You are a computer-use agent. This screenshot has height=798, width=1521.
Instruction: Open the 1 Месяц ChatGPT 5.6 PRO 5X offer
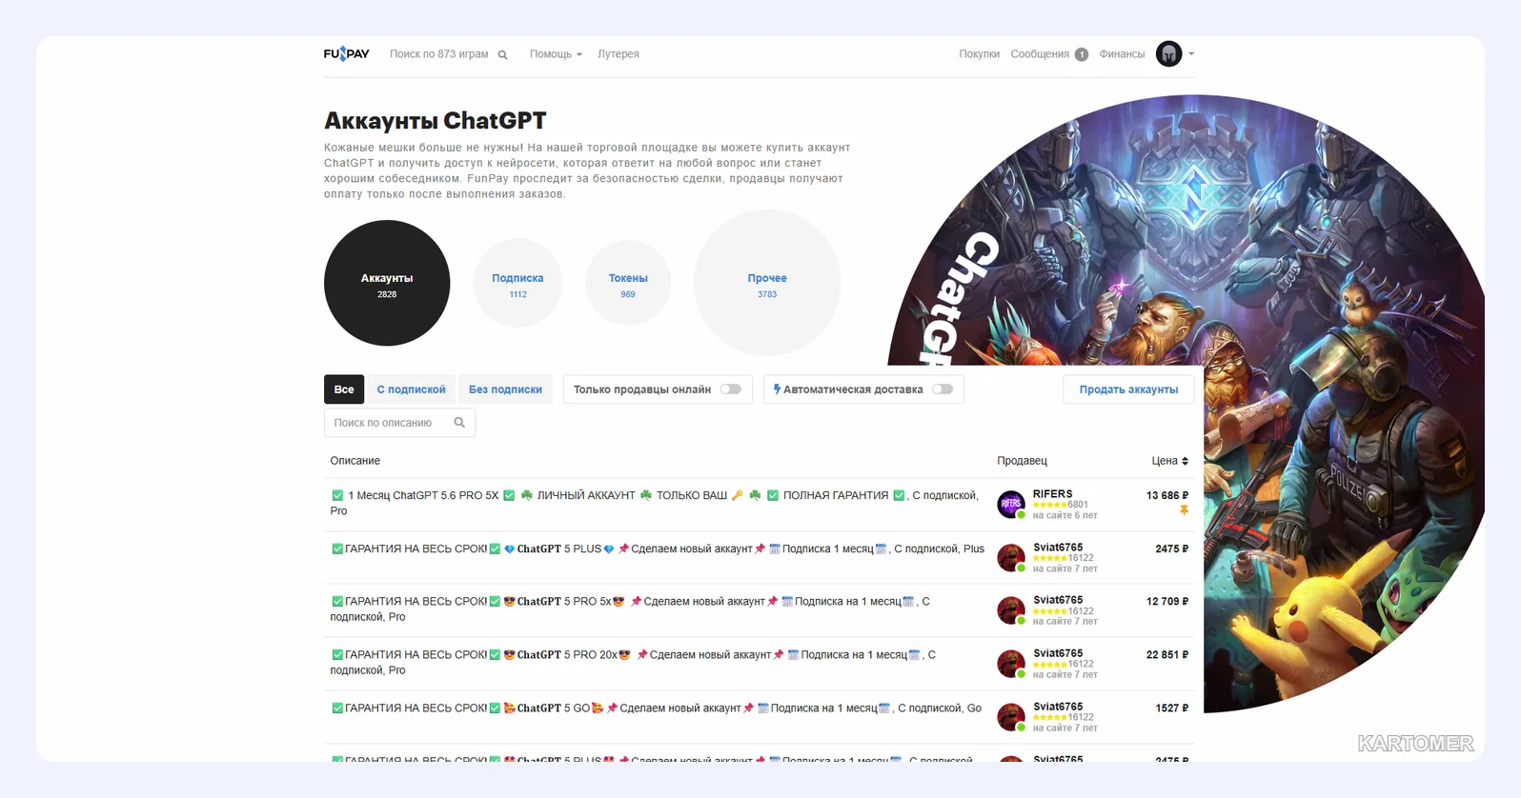(x=654, y=503)
